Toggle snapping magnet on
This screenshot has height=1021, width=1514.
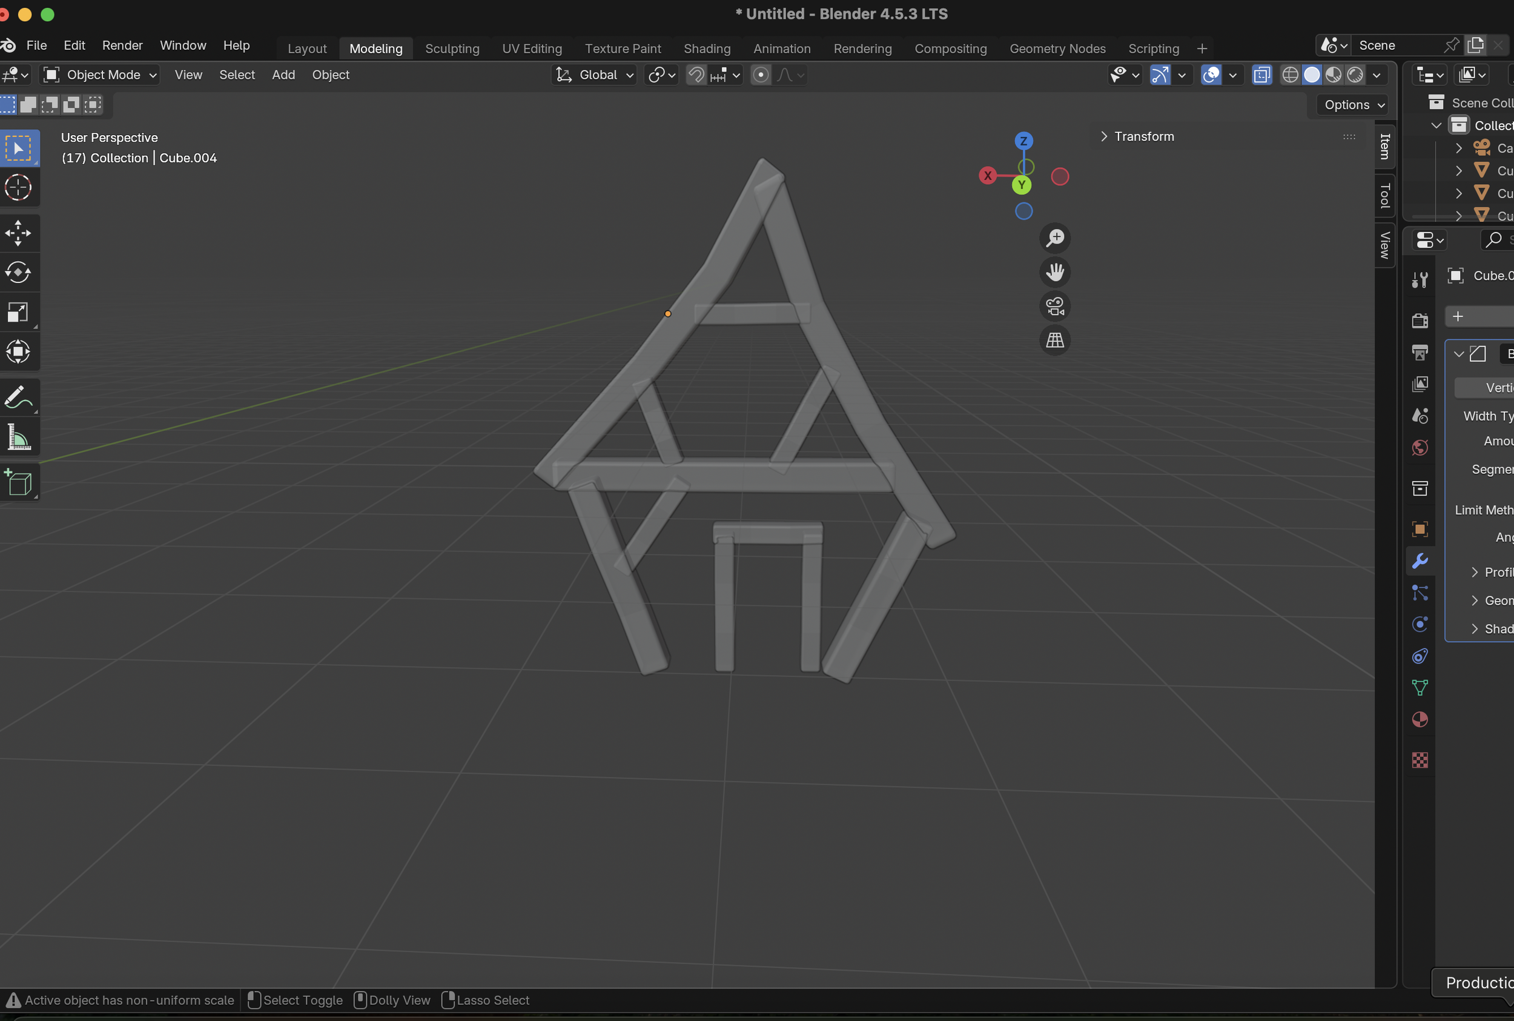tap(696, 75)
